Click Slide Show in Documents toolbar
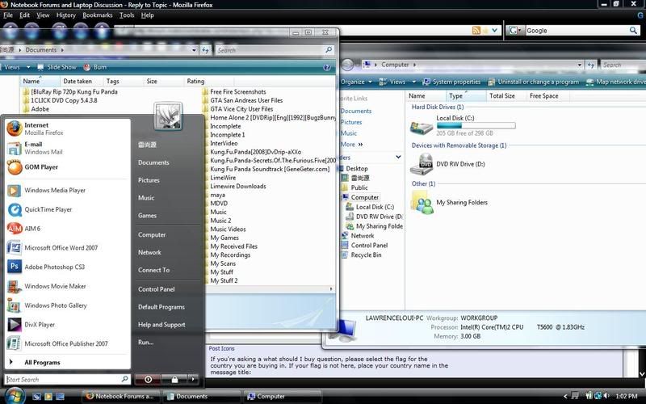 click(x=57, y=67)
